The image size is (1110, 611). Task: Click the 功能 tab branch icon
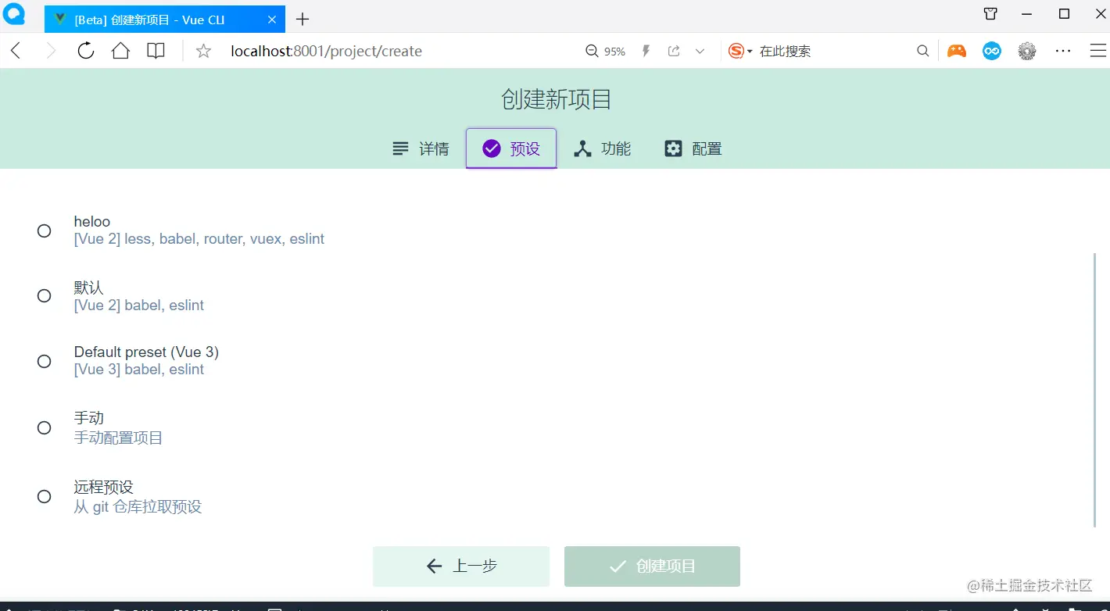point(582,148)
